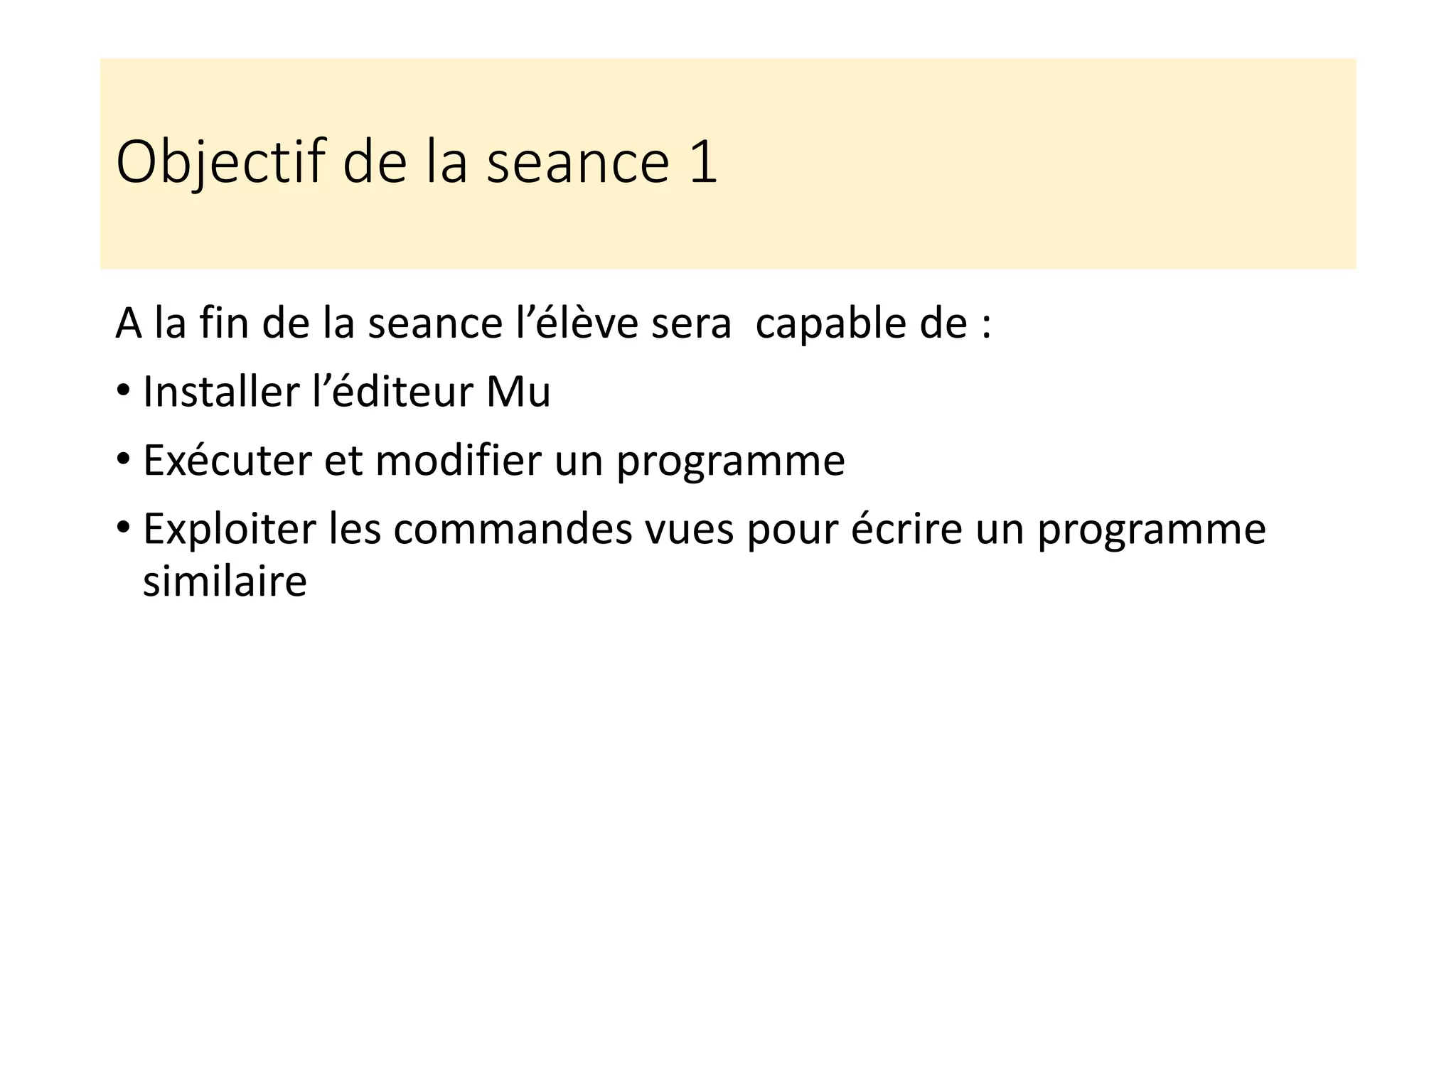This screenshot has width=1456, height=1092.
Task: Click the words 'capable de :'
Action: click(x=872, y=324)
